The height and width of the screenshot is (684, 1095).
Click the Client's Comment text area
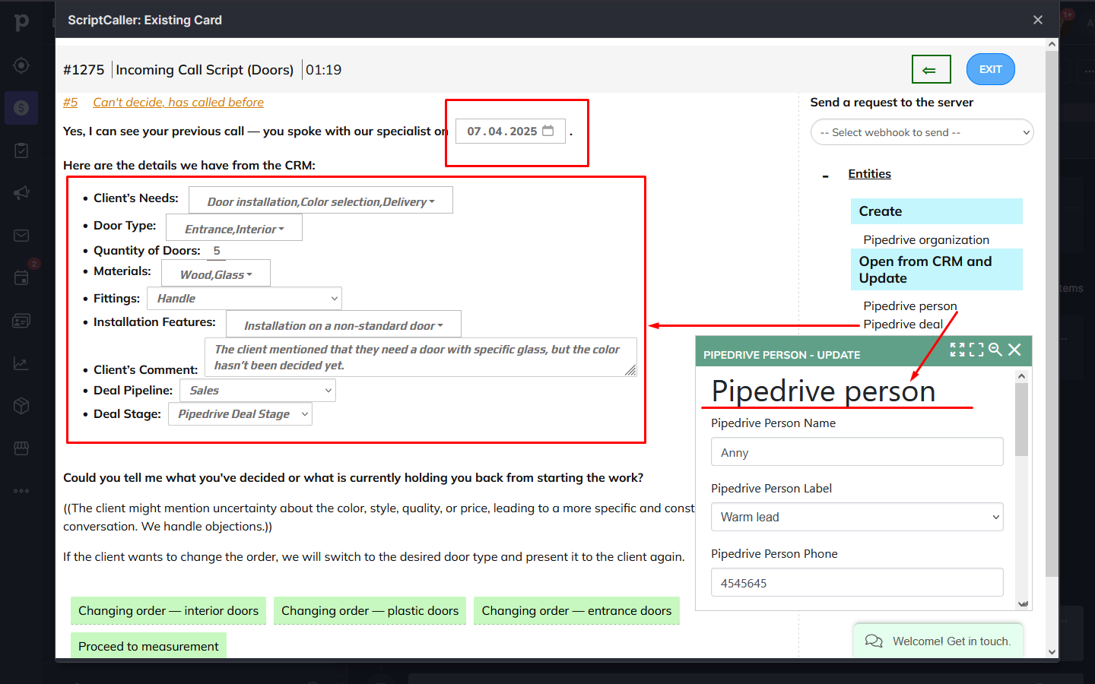(421, 357)
